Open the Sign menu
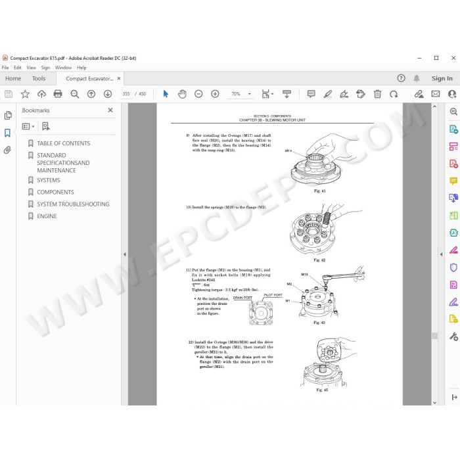Screen dimensions: 460x460 pyautogui.click(x=45, y=68)
